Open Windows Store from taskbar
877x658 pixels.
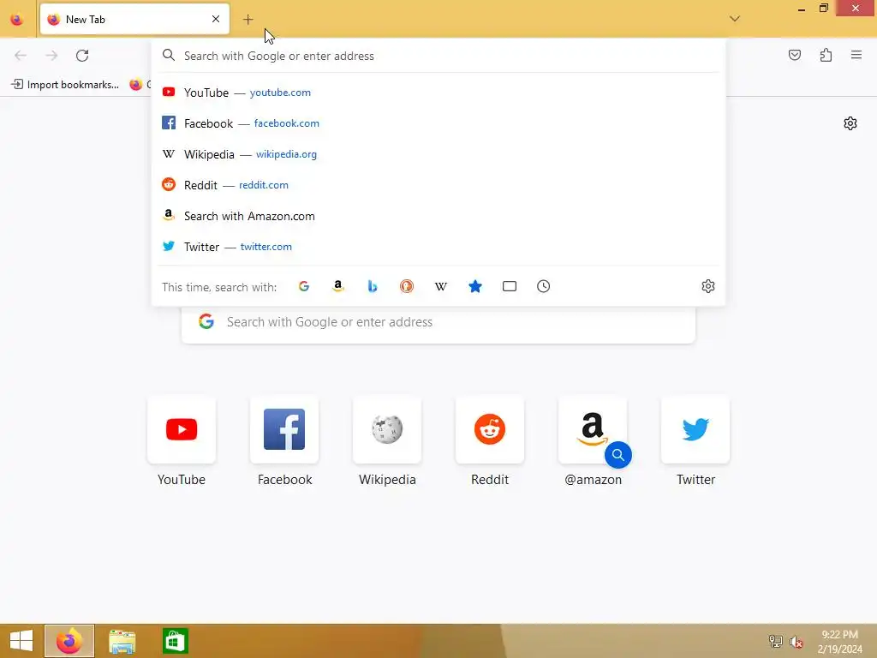click(x=175, y=641)
